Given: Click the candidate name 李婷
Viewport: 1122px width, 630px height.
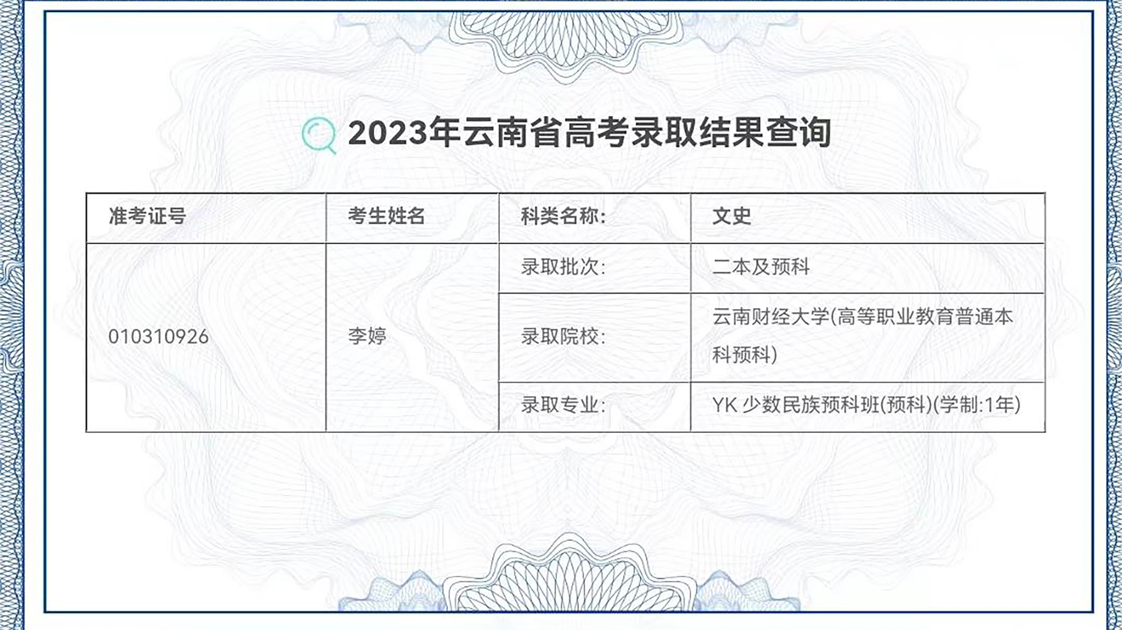Looking at the screenshot, I should pyautogui.click(x=367, y=336).
